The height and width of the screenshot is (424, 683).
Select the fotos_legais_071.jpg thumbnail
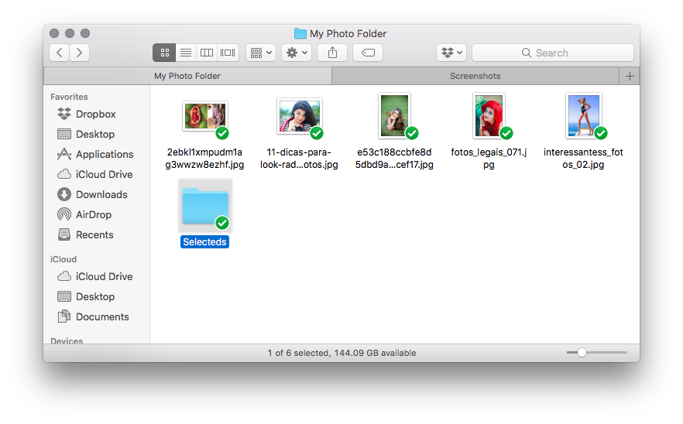click(489, 116)
